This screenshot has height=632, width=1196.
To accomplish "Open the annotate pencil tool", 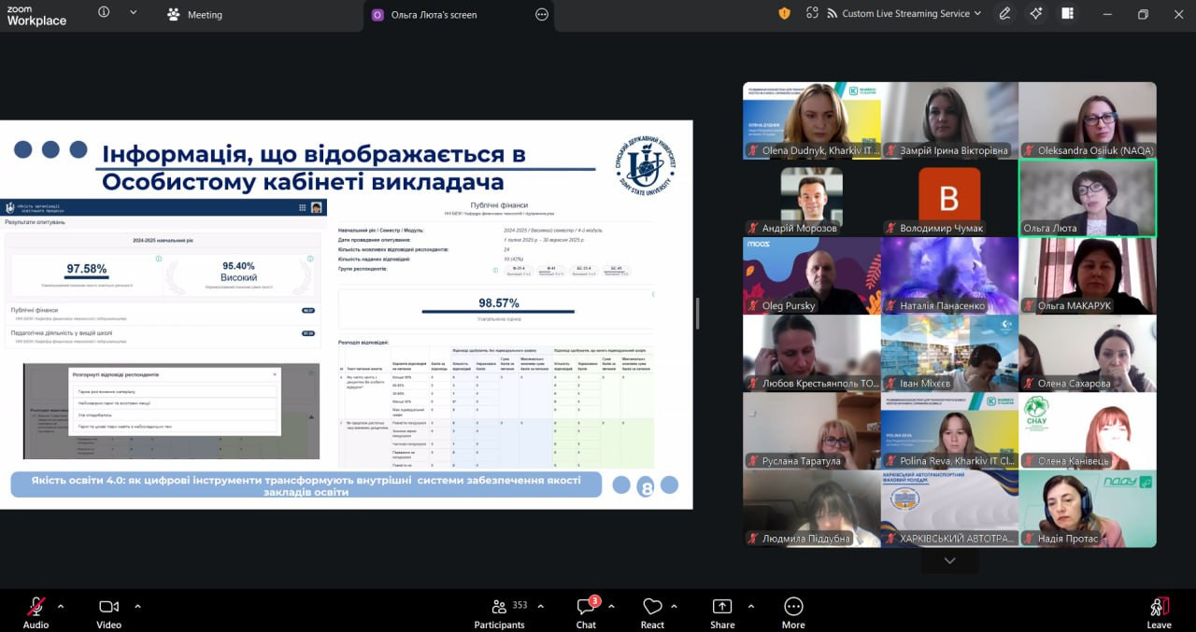I will point(1004,14).
